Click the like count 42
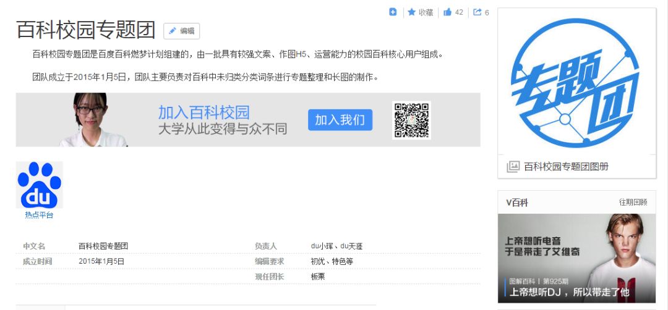 tap(459, 12)
